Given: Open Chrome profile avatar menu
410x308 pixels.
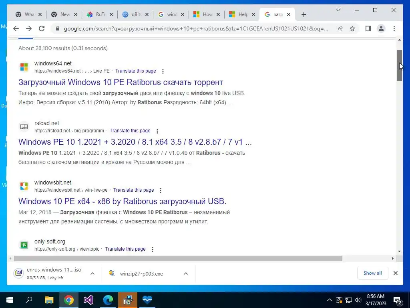Looking at the screenshot, I should (381, 28).
